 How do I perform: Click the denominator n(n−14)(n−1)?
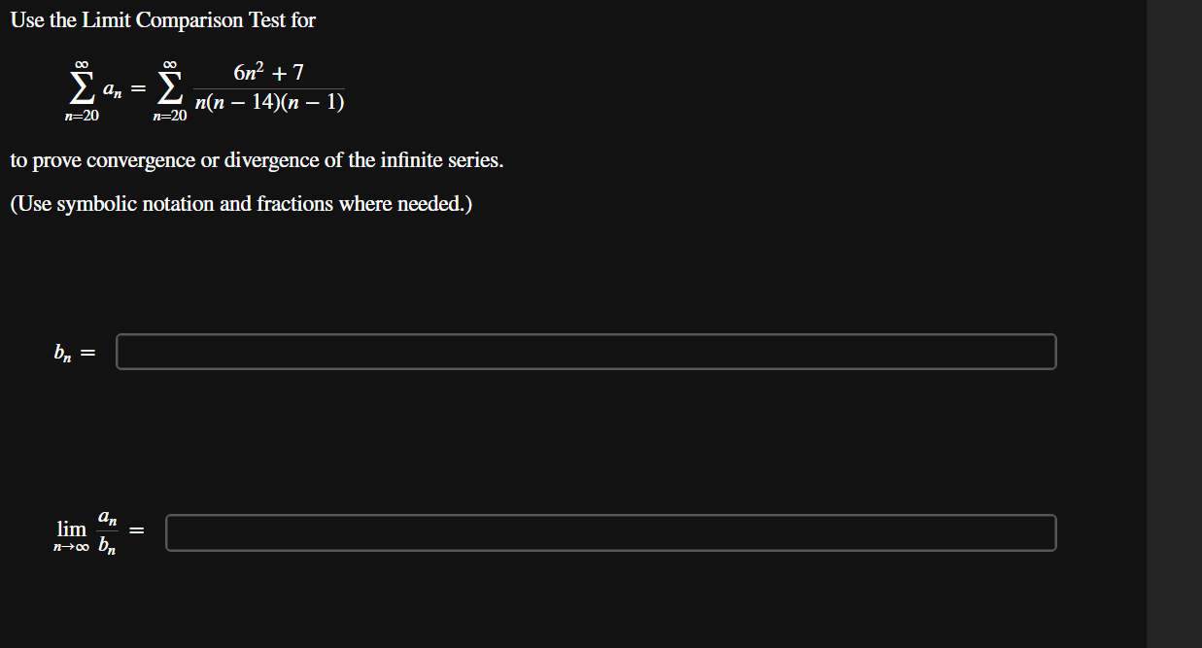click(270, 101)
